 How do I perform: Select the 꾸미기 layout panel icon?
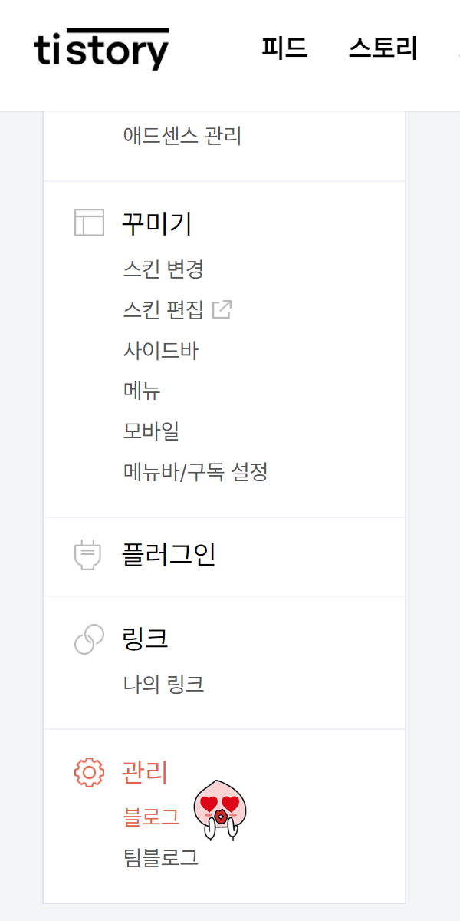[87, 223]
